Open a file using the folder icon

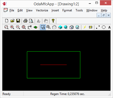click(12, 21)
